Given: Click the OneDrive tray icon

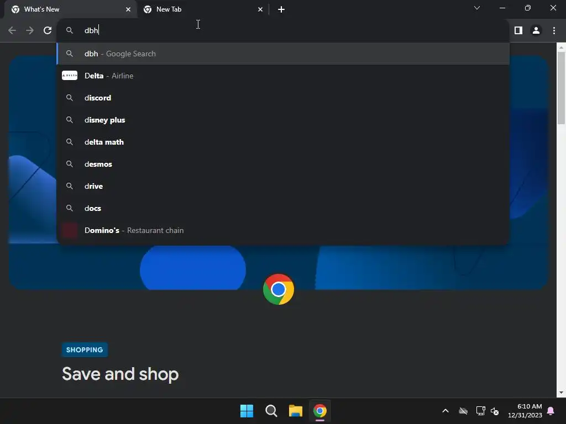Looking at the screenshot, I should point(463,411).
